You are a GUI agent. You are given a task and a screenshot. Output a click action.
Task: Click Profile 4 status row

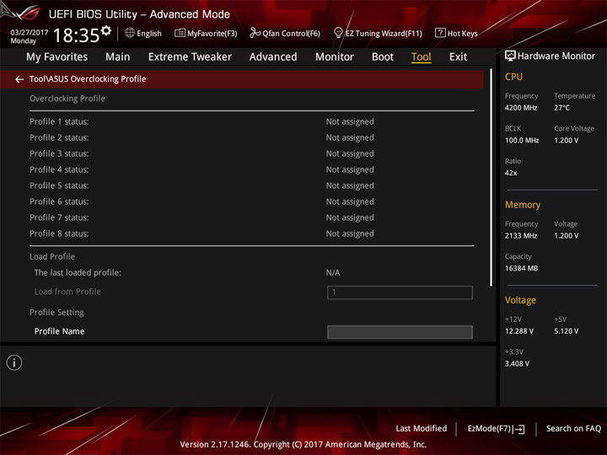point(251,169)
